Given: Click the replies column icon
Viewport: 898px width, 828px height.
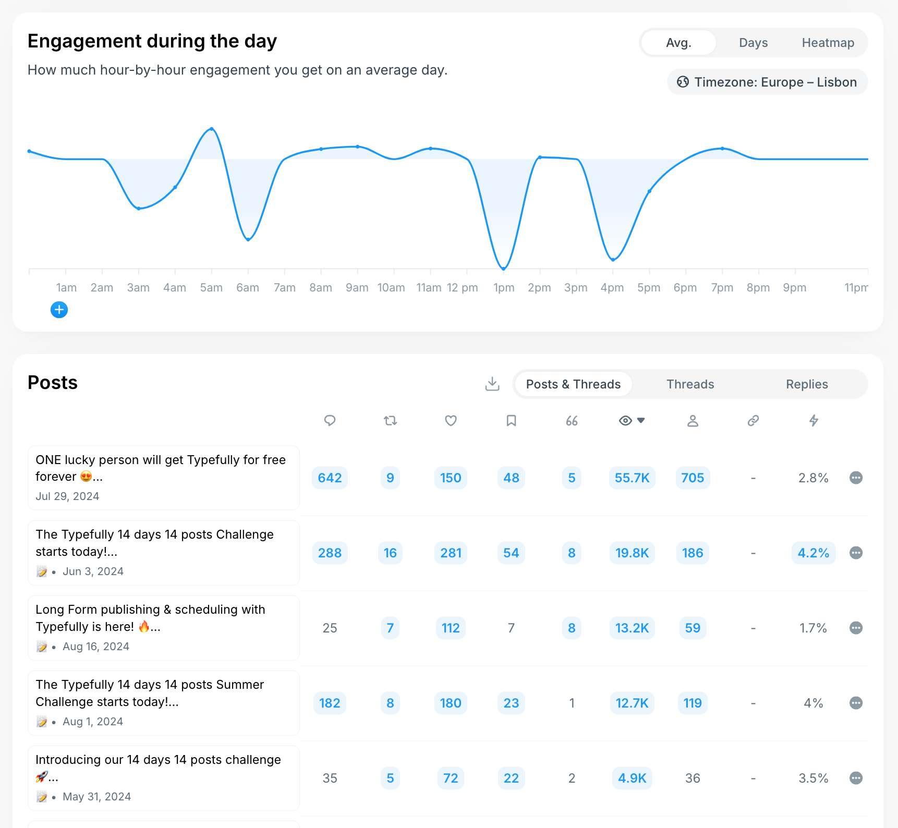Looking at the screenshot, I should [x=330, y=421].
